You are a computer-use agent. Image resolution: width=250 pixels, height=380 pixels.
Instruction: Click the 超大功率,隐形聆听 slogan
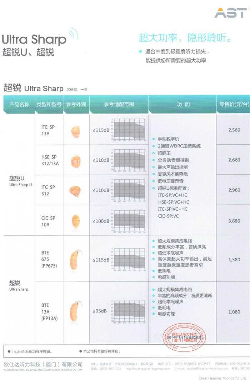pos(186,37)
